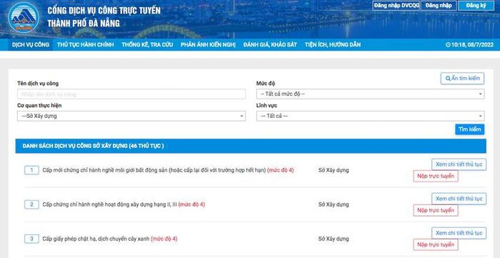Submit online for procedure 1 môi giới bất động sản
Viewport: 500px width, 258px height.
pos(436,176)
